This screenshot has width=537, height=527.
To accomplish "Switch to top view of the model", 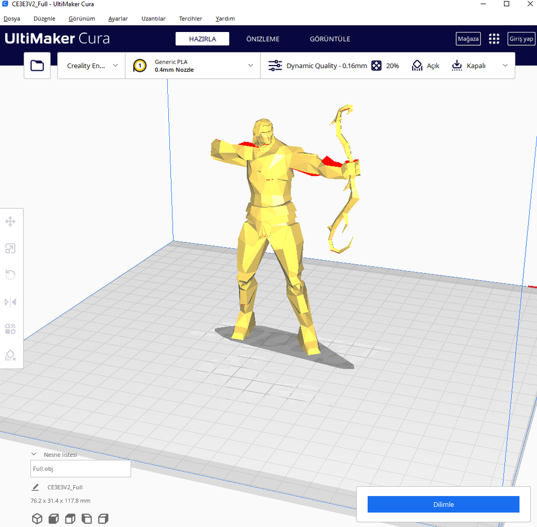I will (x=69, y=518).
